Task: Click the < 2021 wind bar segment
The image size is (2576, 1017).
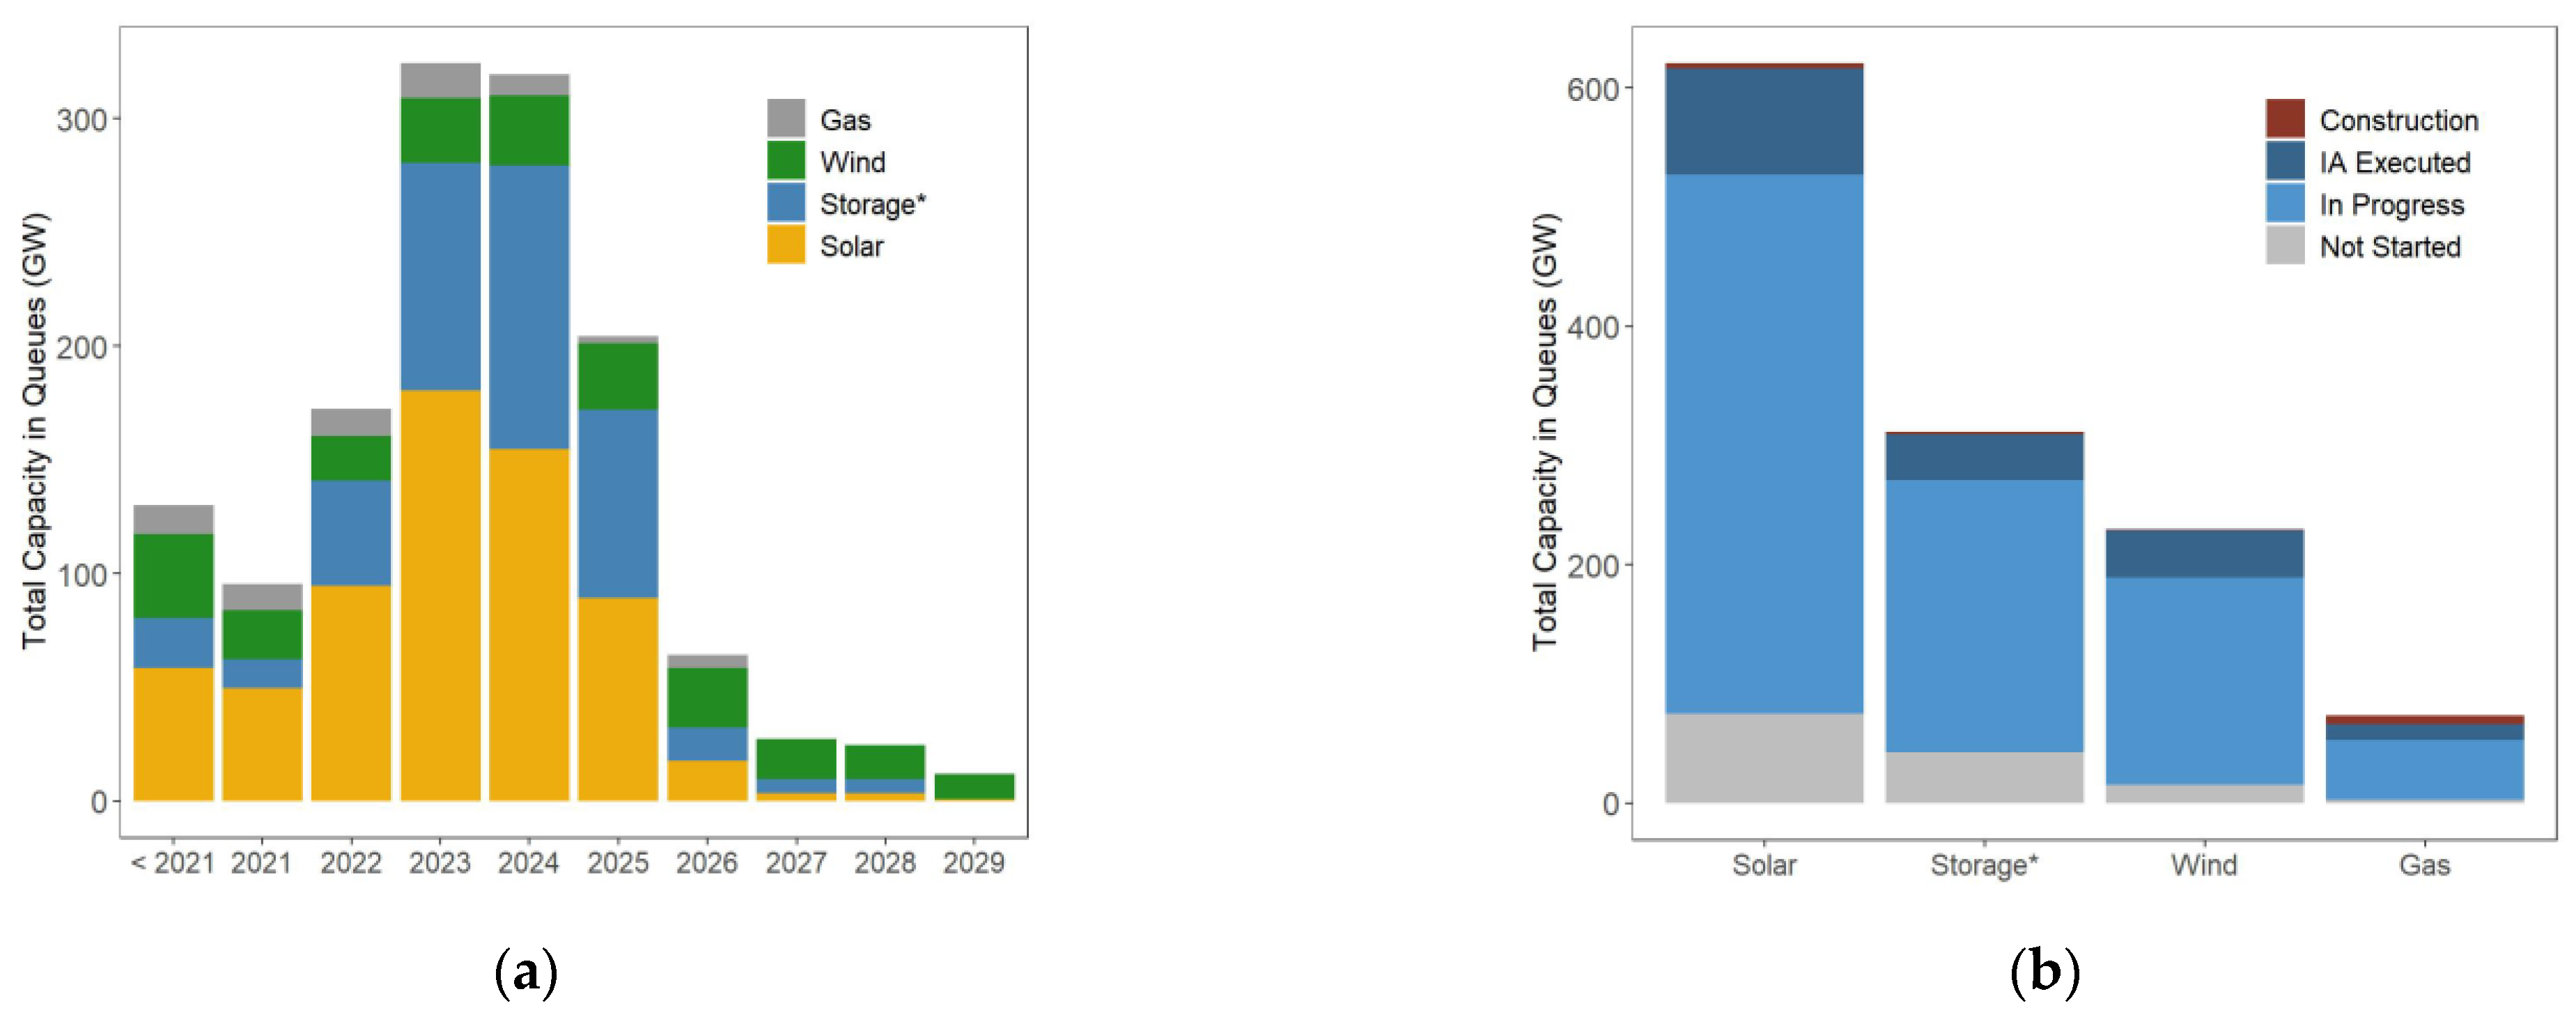Action: pos(173,575)
